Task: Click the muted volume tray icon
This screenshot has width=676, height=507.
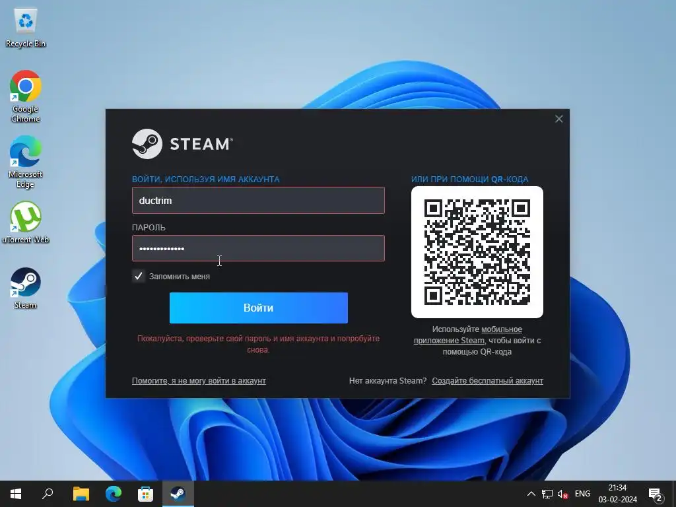Action: coord(562,494)
